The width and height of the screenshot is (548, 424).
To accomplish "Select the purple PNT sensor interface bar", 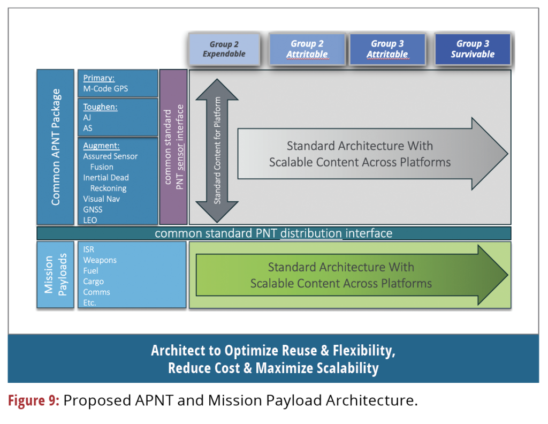I will [173, 147].
